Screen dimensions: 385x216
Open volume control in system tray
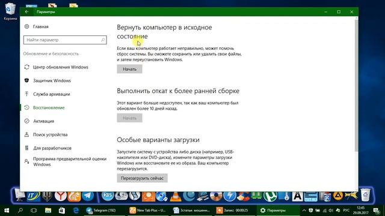331,211
